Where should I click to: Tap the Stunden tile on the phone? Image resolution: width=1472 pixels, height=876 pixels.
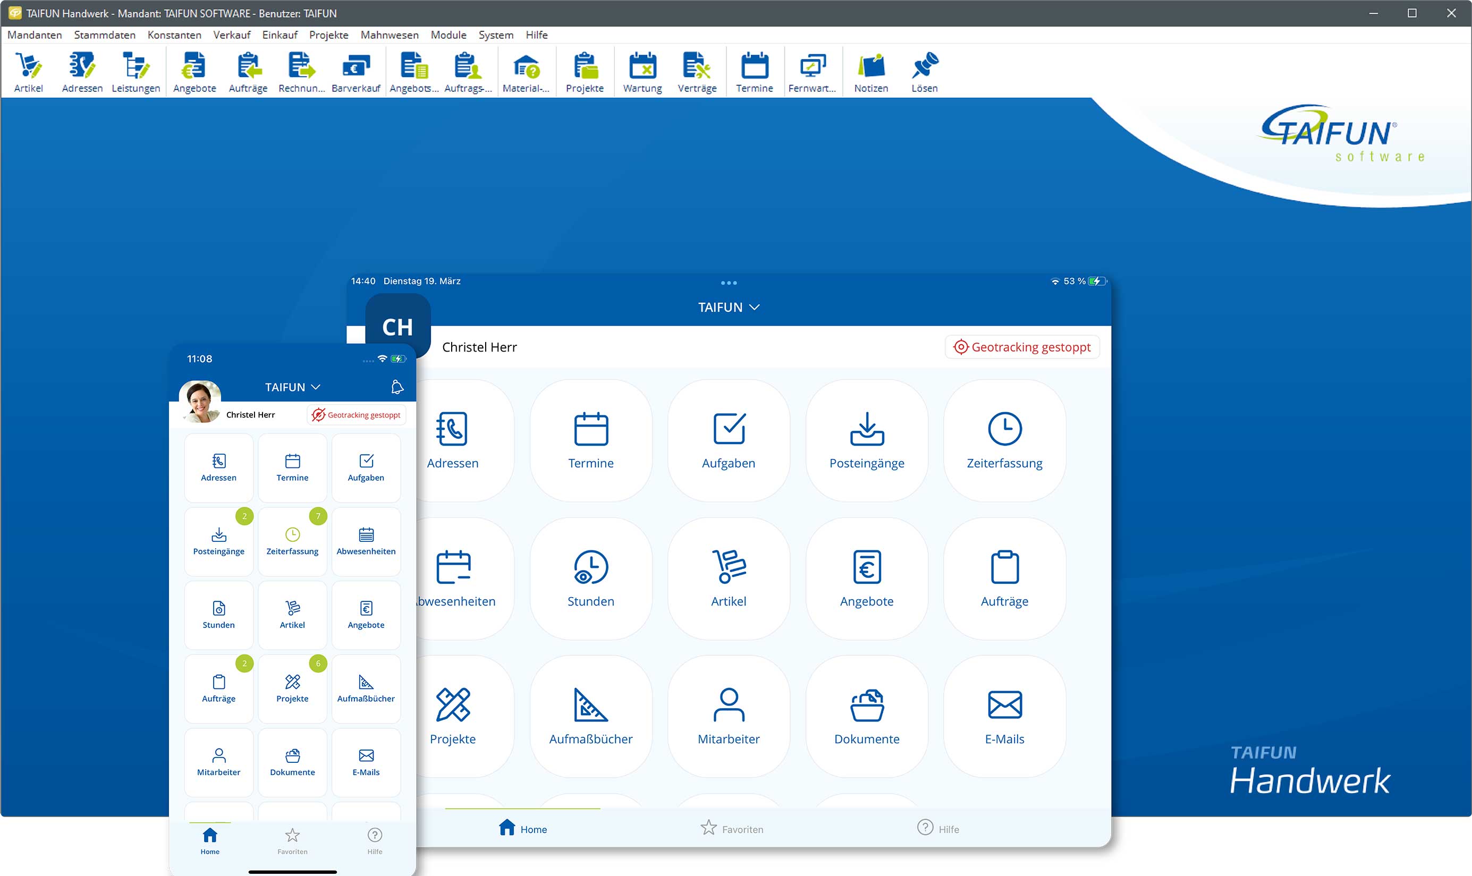(218, 615)
